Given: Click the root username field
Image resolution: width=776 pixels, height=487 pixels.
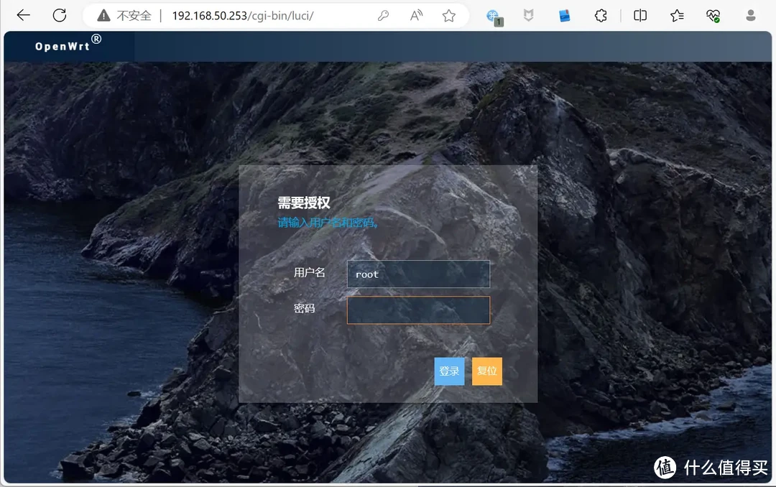Looking at the screenshot, I should 418,274.
